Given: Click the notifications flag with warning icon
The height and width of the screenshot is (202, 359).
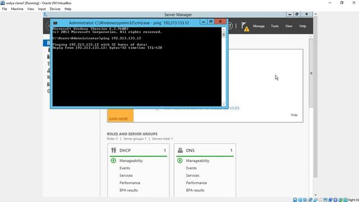Looking at the screenshot, I should pyautogui.click(x=245, y=26).
